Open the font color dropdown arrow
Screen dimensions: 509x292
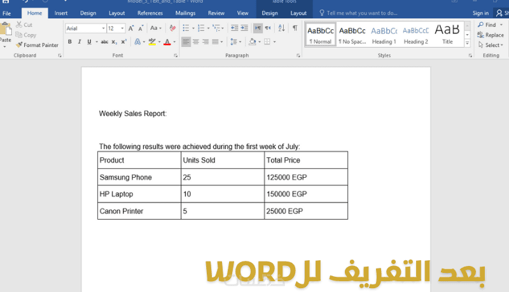tap(174, 42)
